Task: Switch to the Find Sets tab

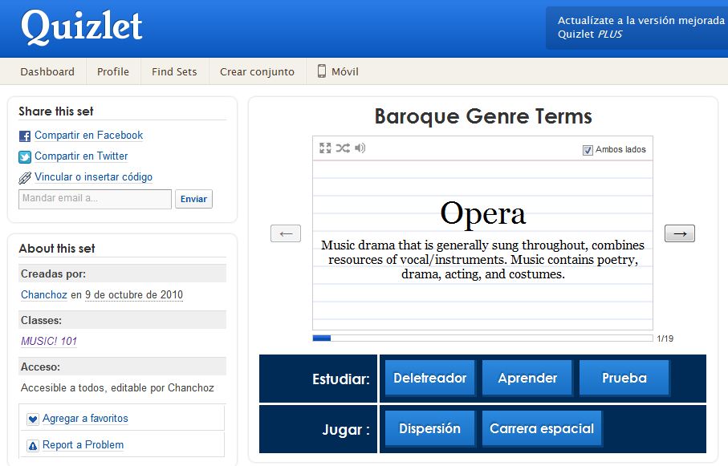Action: [173, 71]
